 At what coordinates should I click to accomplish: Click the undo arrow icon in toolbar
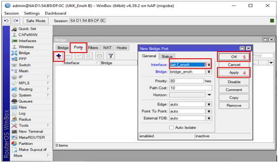[x=6, y=21]
